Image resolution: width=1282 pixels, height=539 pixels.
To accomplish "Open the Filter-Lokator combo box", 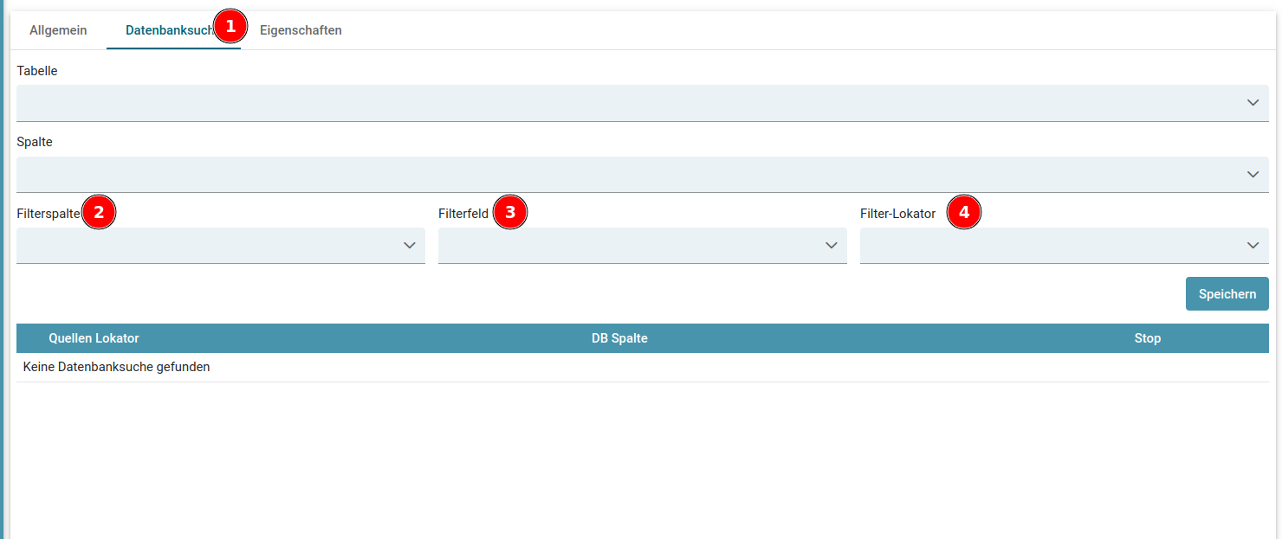I will [1064, 246].
